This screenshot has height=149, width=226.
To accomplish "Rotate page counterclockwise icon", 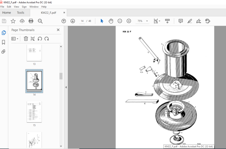I will 40,39.
